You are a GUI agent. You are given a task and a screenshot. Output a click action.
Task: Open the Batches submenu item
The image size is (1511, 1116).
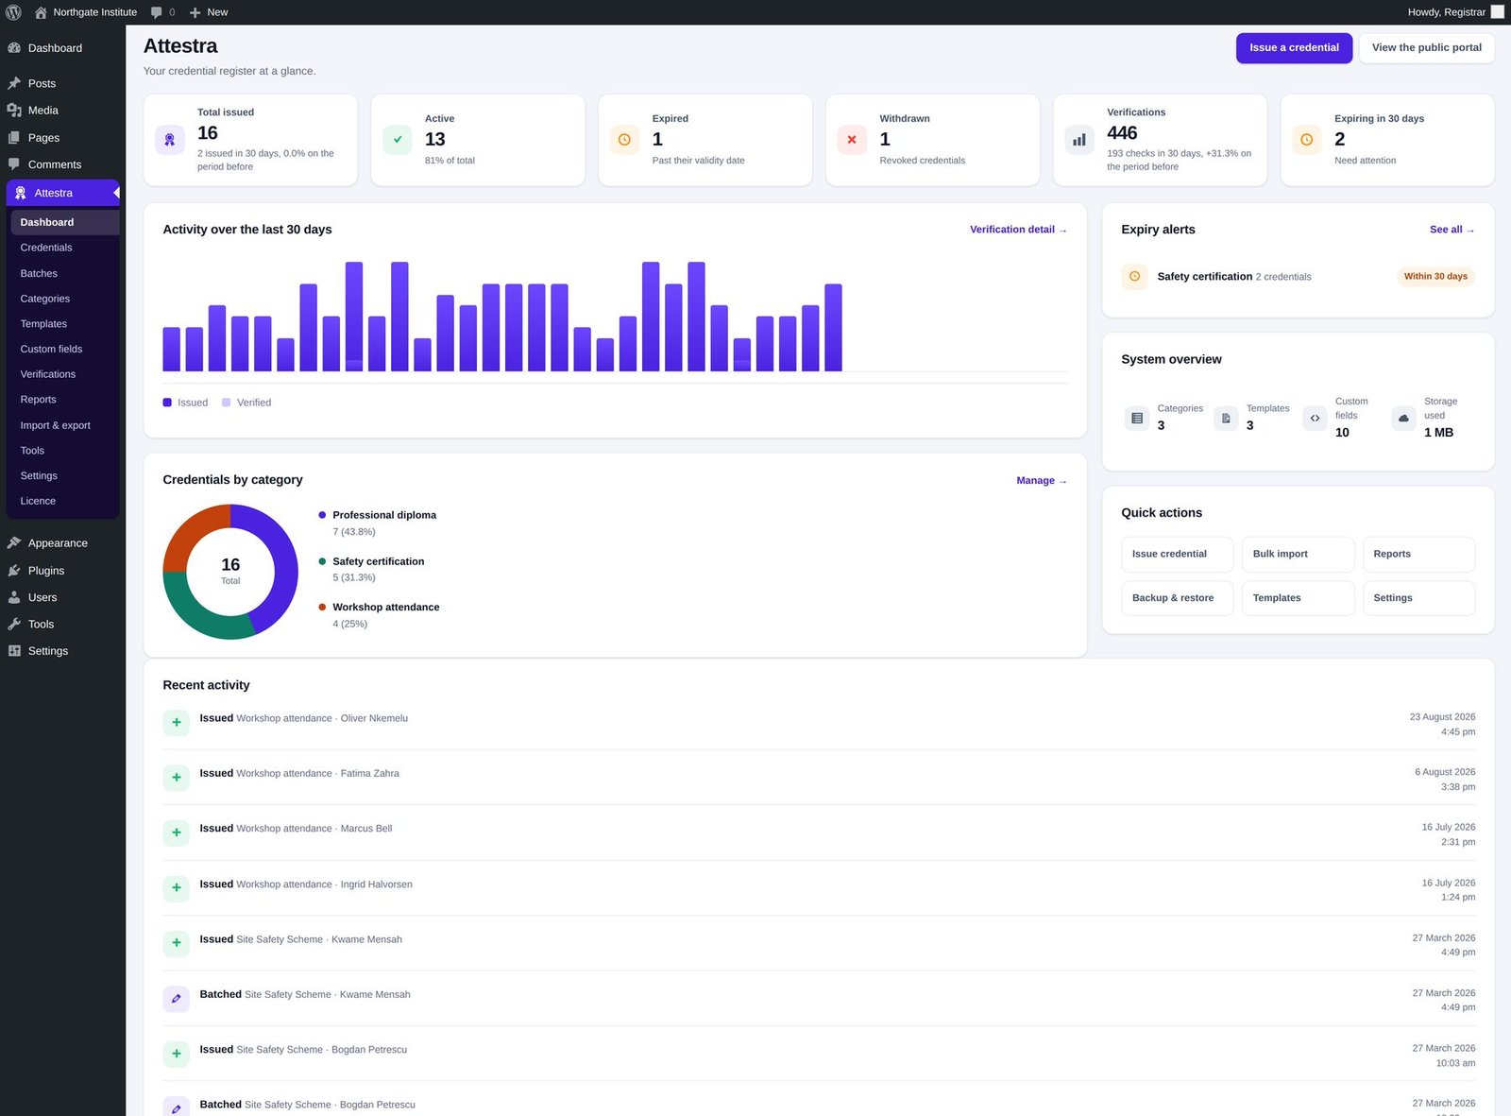point(39,273)
